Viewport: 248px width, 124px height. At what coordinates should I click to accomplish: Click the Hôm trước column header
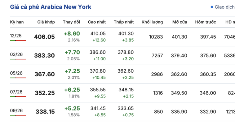pyautogui.click(x=206, y=22)
